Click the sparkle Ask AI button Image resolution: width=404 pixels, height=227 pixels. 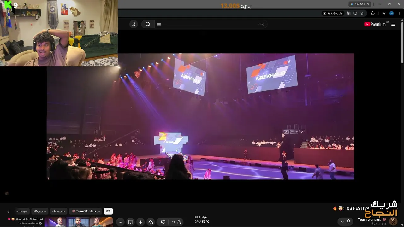coord(140,222)
